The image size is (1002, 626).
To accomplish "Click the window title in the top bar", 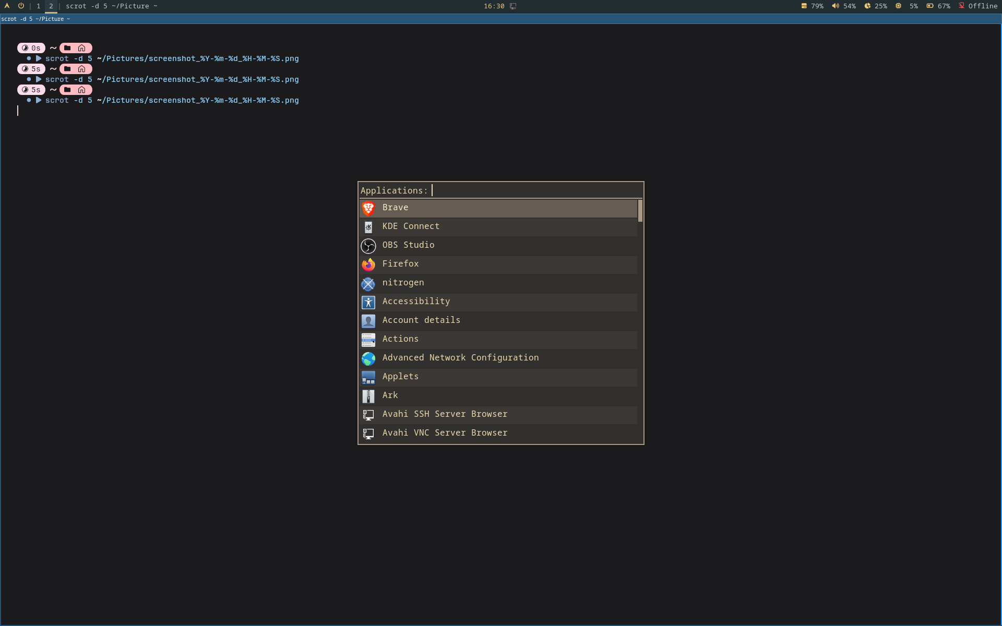I will [x=111, y=6].
